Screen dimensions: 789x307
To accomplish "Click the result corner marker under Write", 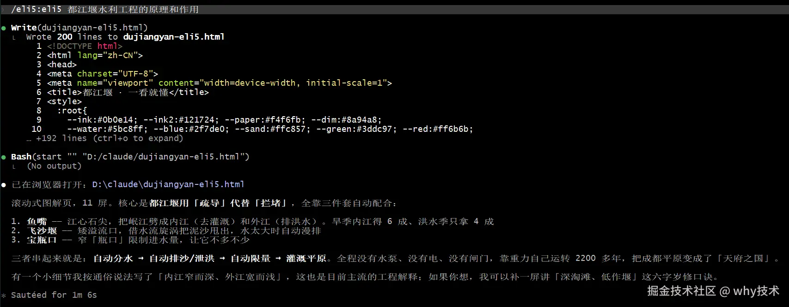I will pyautogui.click(x=14, y=38).
